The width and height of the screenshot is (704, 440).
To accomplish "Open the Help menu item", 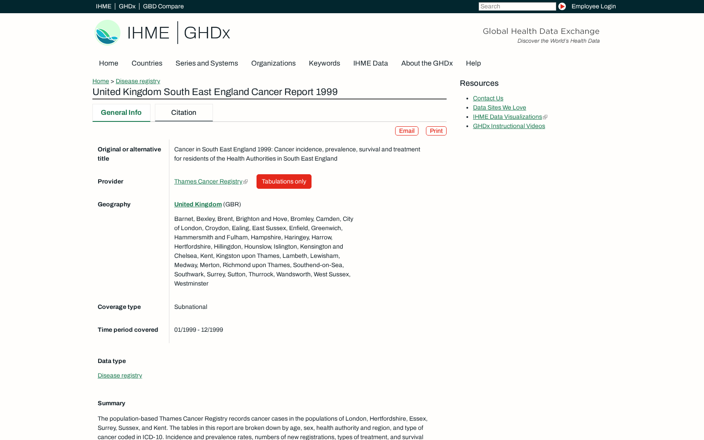I will point(473,63).
